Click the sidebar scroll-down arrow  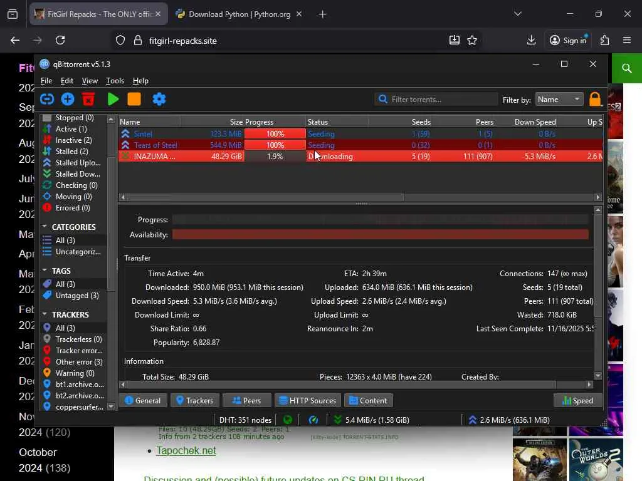click(111, 406)
